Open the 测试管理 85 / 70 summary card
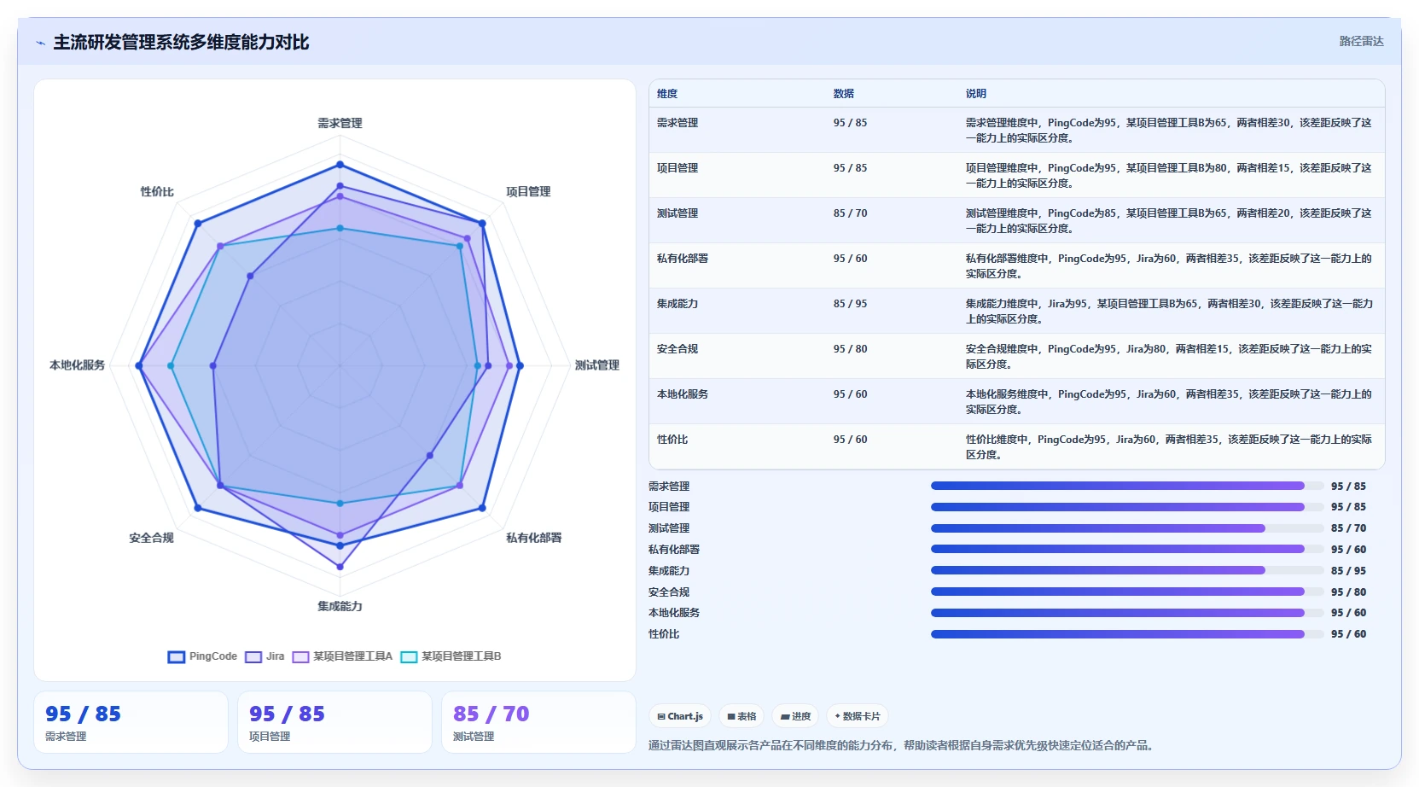This screenshot has height=787, width=1419. coord(538,722)
